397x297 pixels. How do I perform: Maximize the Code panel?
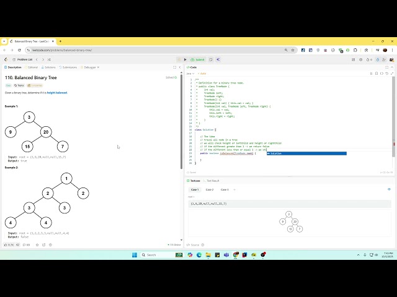pos(387,67)
